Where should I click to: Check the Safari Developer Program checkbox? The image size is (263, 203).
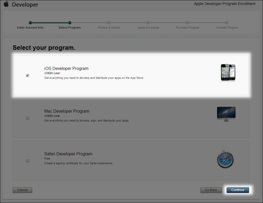tap(27, 161)
